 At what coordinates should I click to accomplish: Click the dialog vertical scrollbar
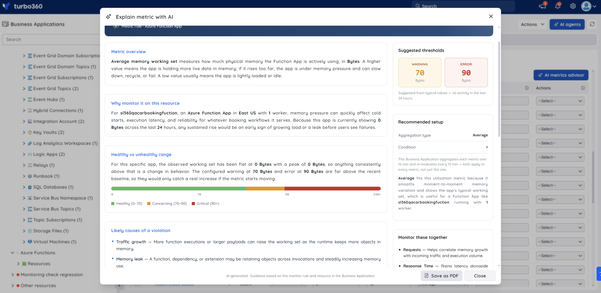(499, 89)
